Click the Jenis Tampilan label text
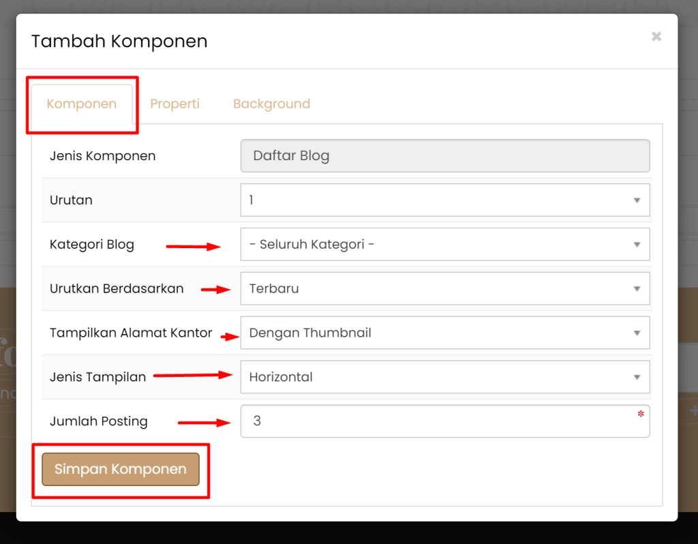 97,377
